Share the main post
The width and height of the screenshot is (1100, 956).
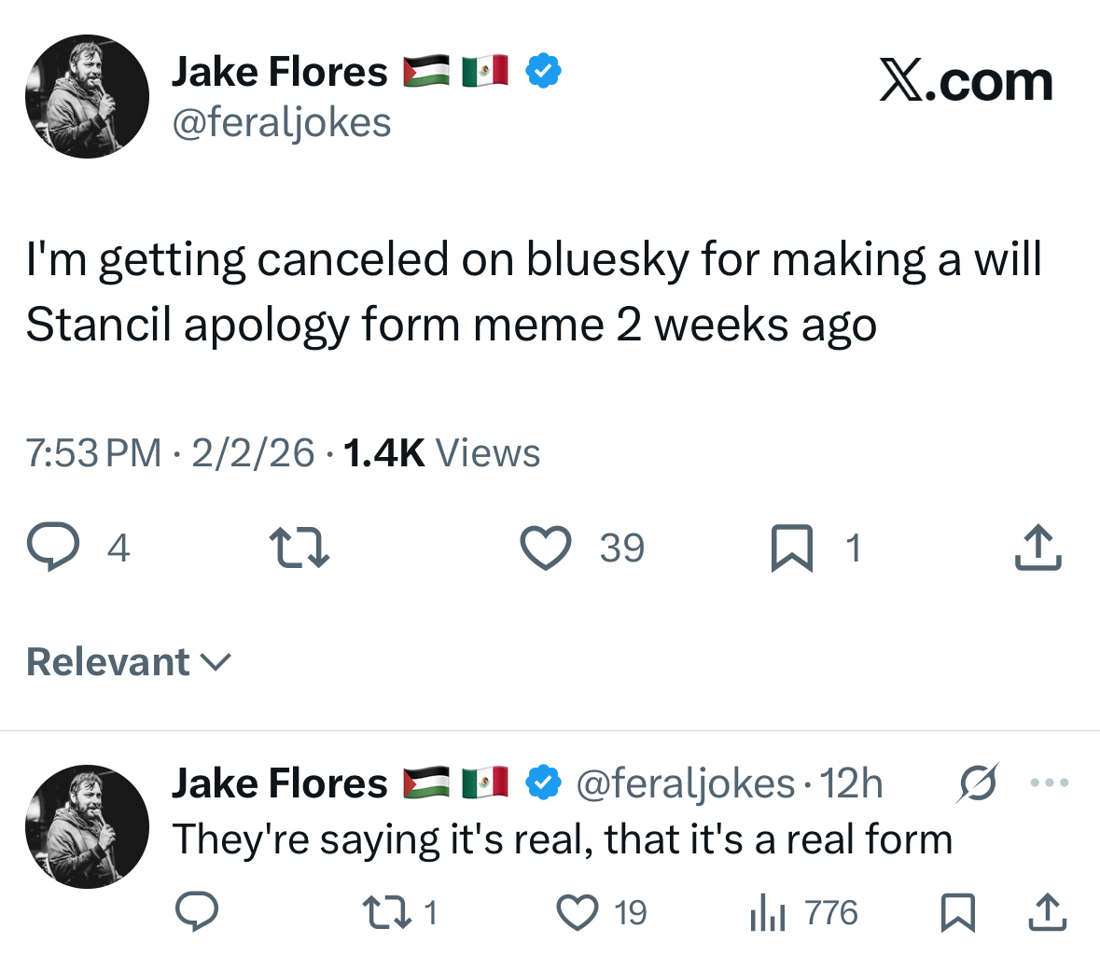pyautogui.click(x=1037, y=547)
